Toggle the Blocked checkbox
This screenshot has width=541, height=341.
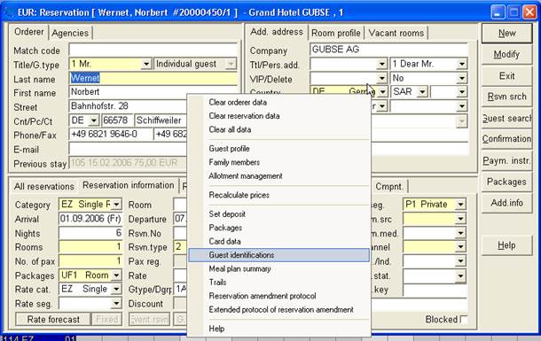click(464, 320)
